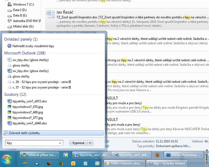
Task: Open Firefox icon in taskbar
Action: click(157, 155)
